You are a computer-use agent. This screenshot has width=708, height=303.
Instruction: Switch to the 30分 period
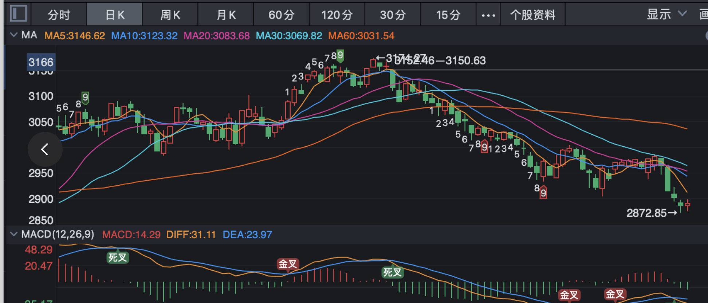click(x=393, y=15)
